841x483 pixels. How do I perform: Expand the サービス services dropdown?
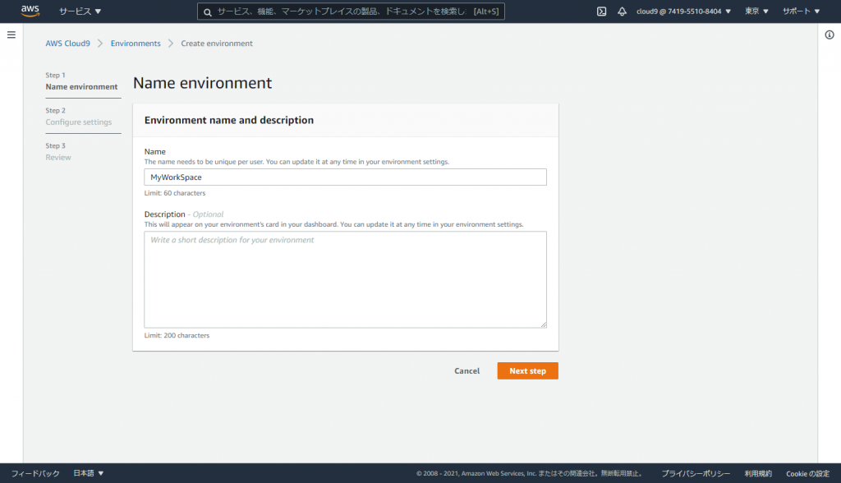tap(80, 11)
